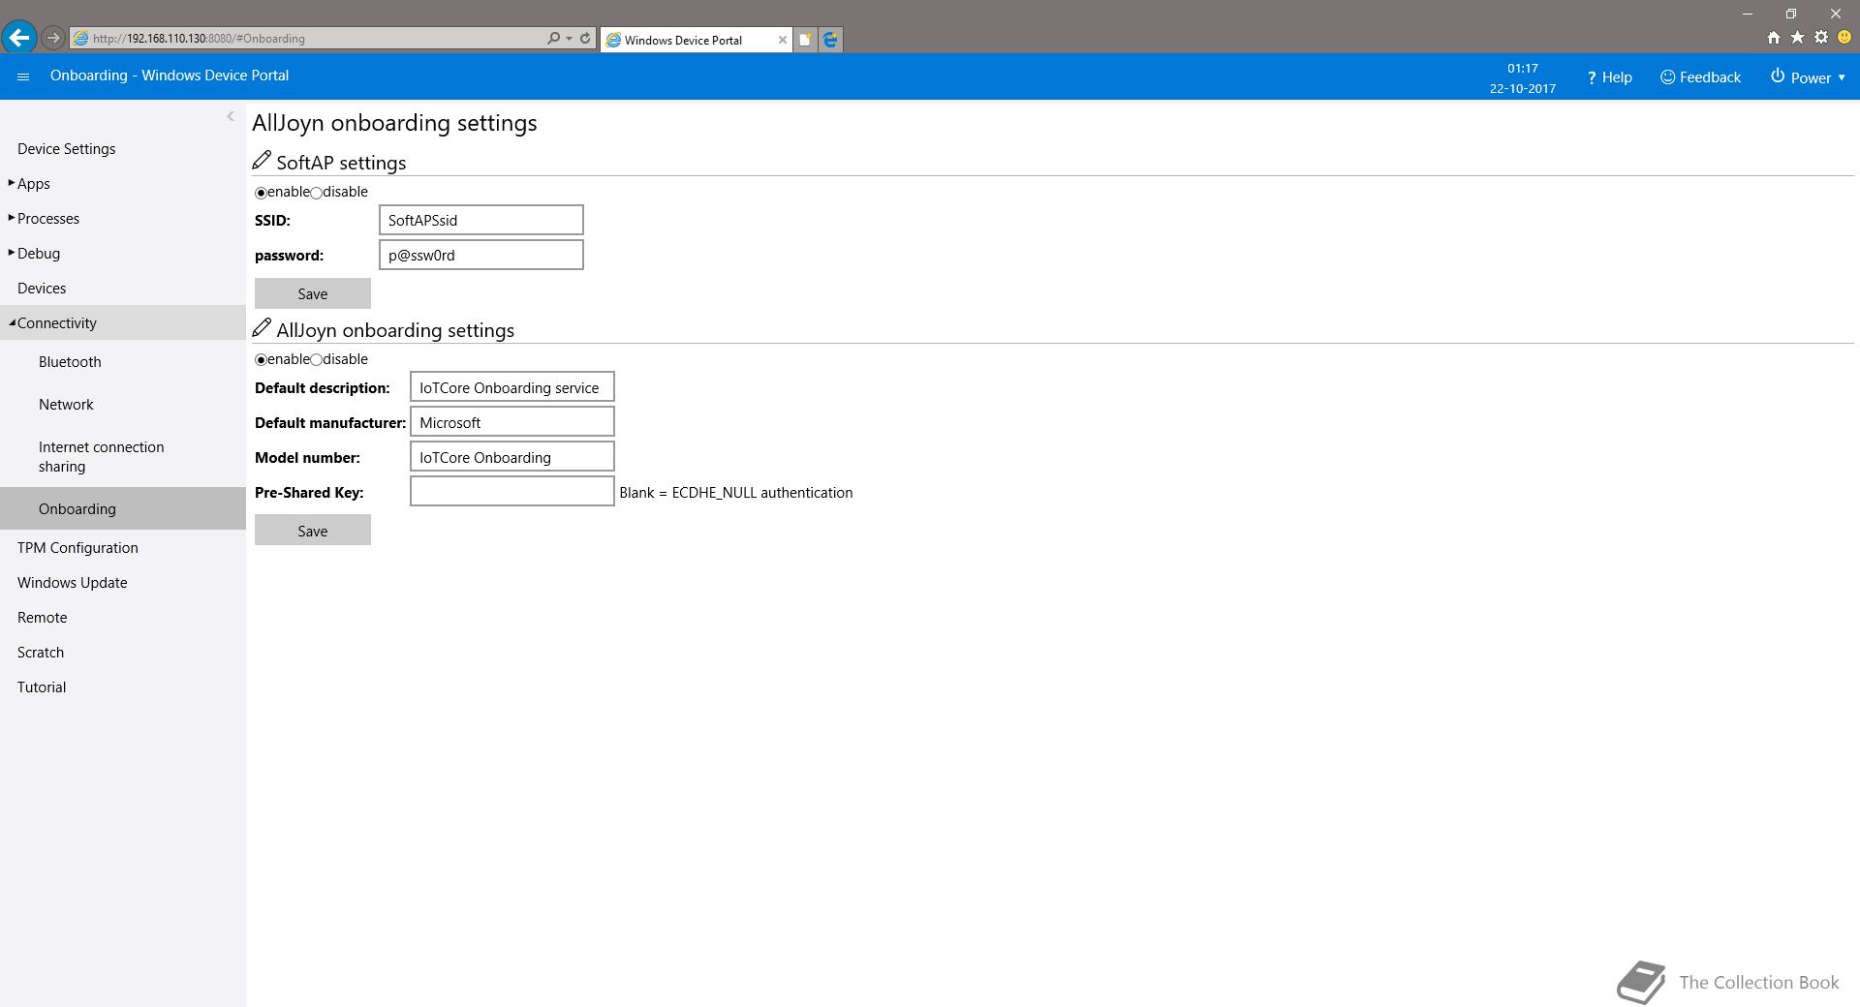1860x1007 pixels.
Task: Click the smiley feedback icon in browser
Action: (x=1844, y=38)
